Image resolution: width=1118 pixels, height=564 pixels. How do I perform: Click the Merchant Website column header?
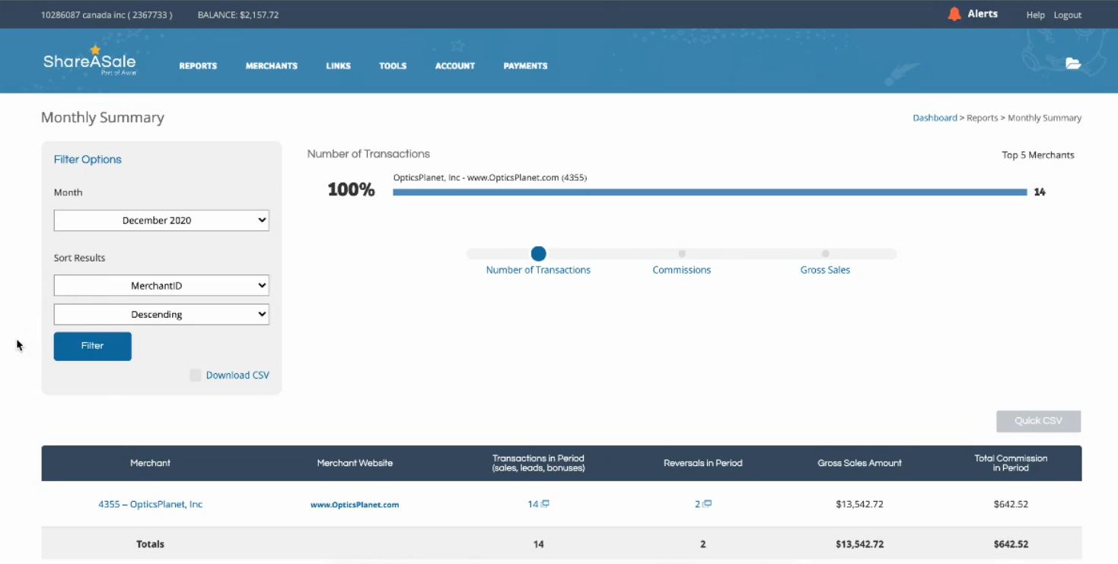(x=355, y=463)
